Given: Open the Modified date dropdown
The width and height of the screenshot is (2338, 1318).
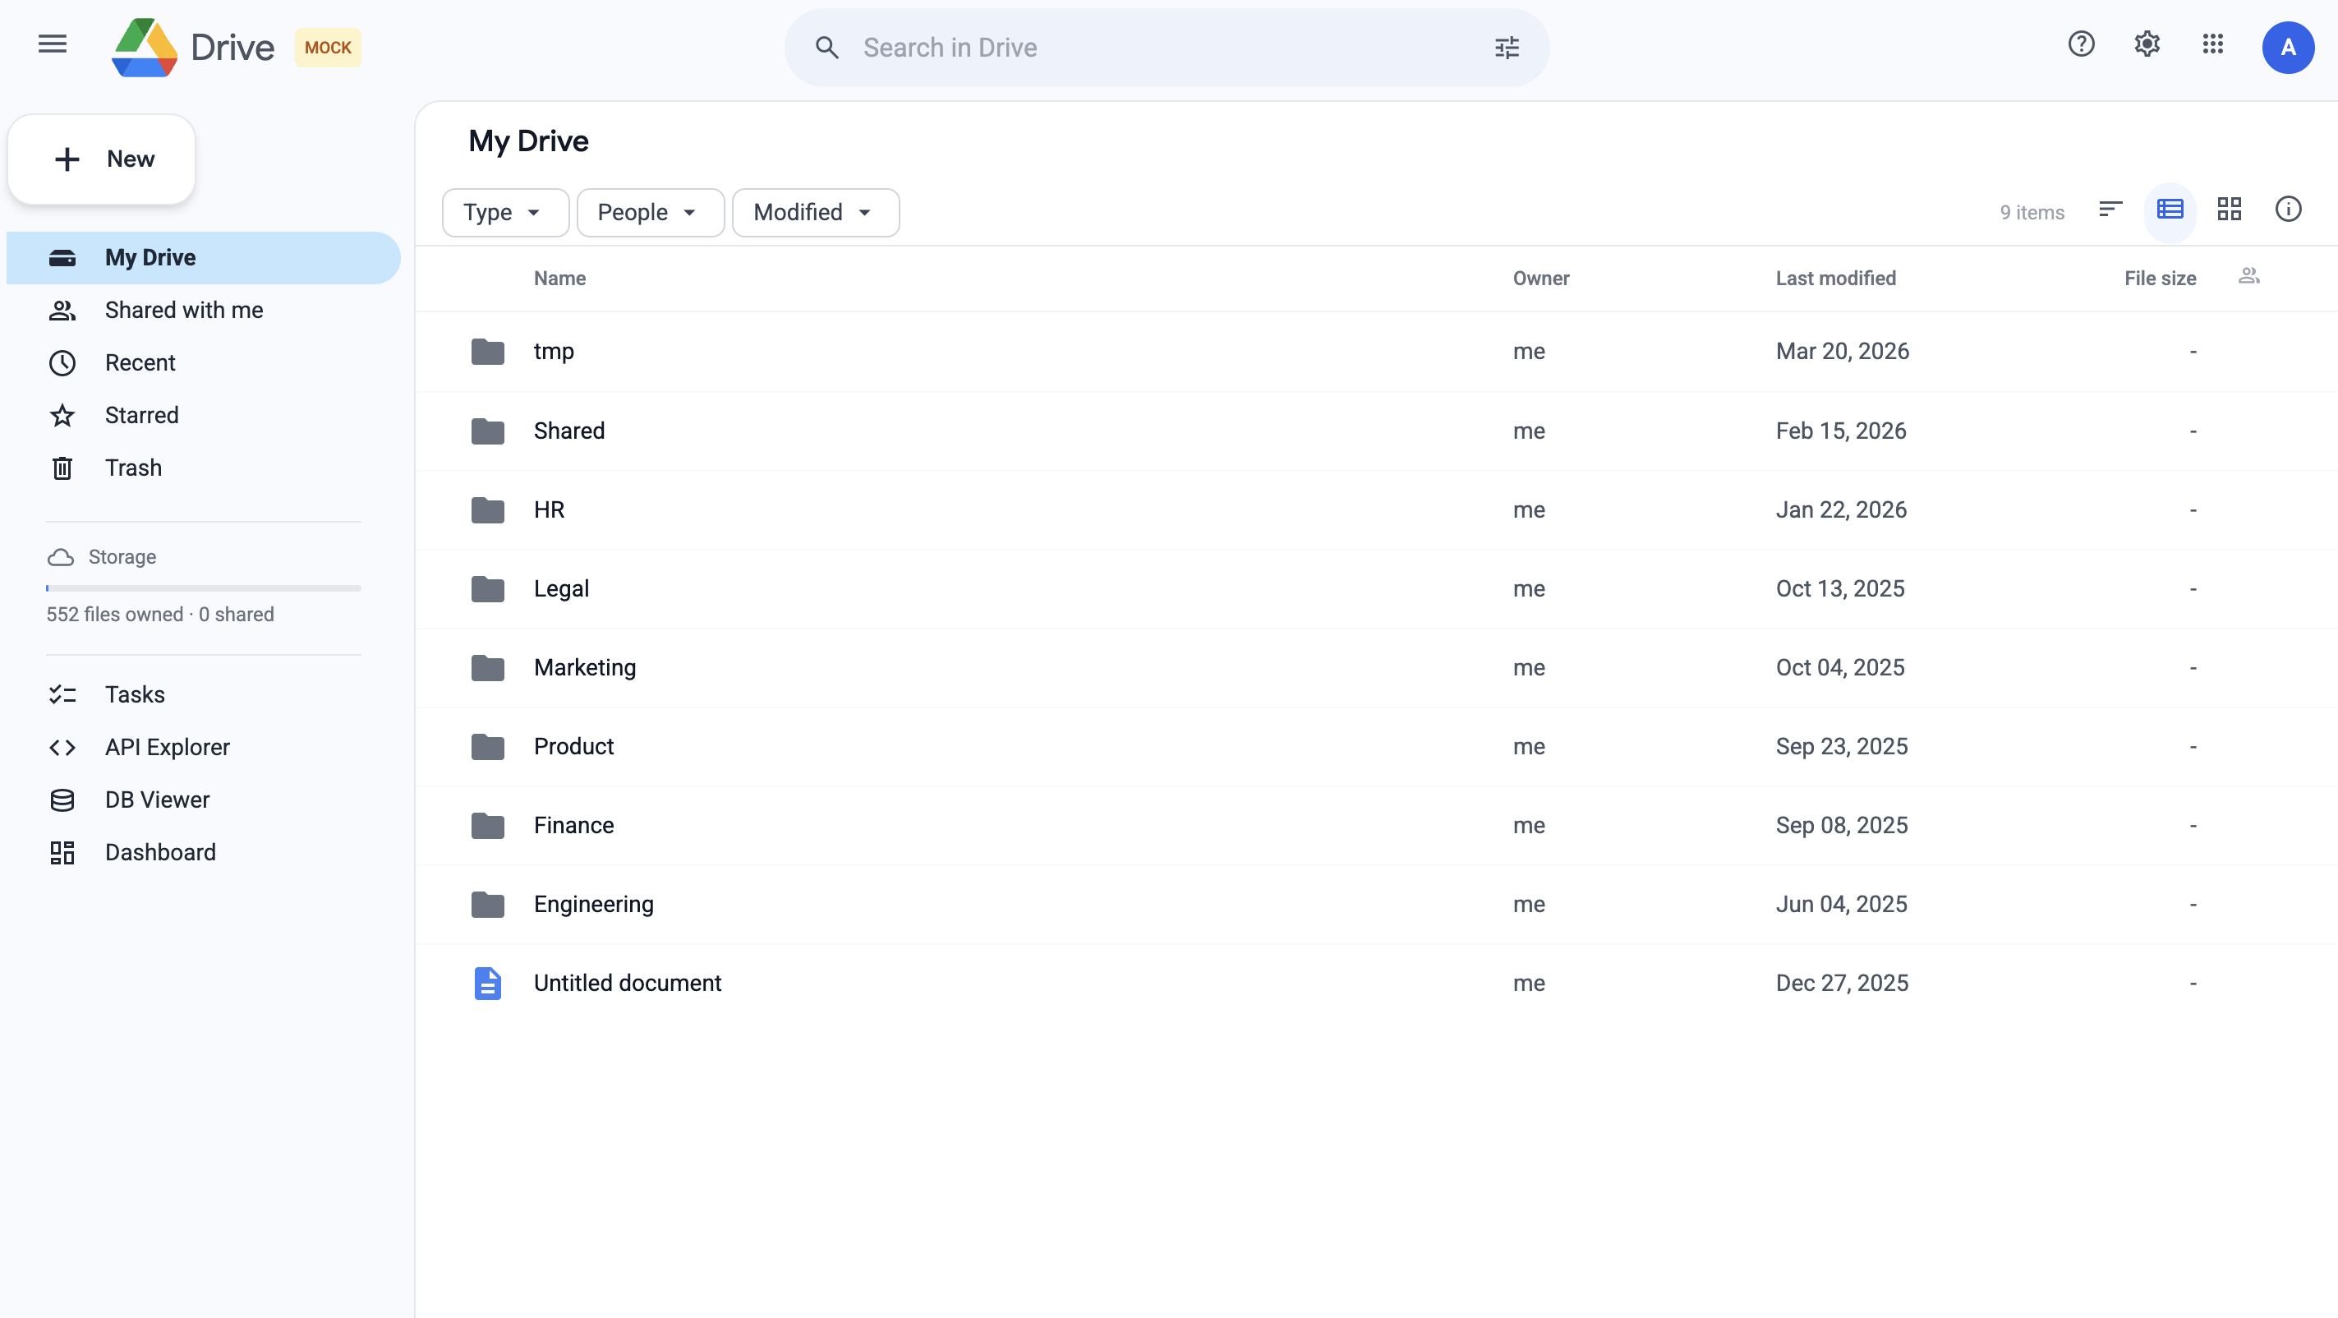Looking at the screenshot, I should (814, 212).
